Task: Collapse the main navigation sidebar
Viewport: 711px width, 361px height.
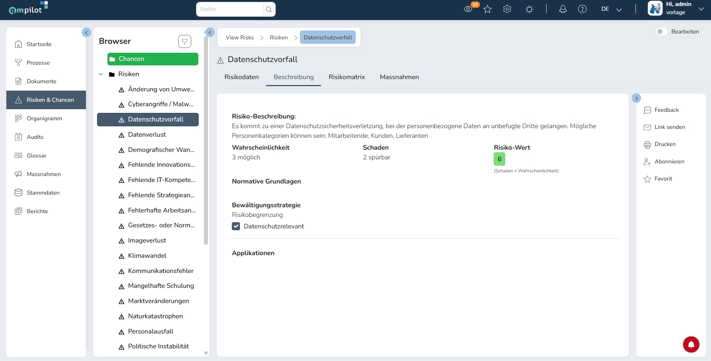Action: [x=86, y=32]
